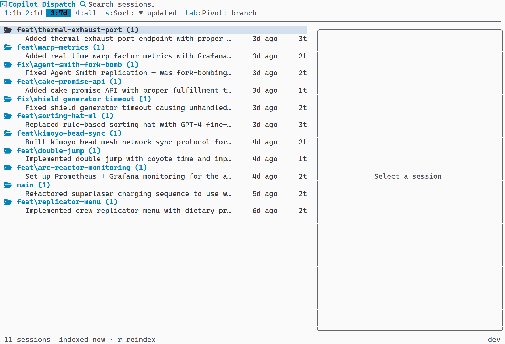Open the Pivot: branch option
Image resolution: width=505 pixels, height=344 pixels.
tap(221, 13)
